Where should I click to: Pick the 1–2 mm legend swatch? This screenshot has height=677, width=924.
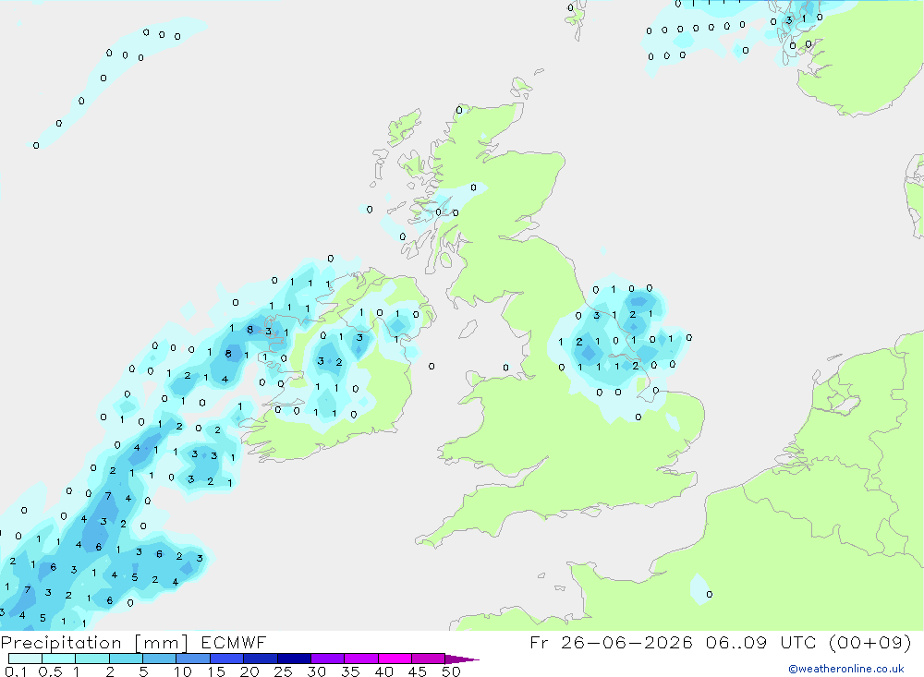click(x=91, y=659)
